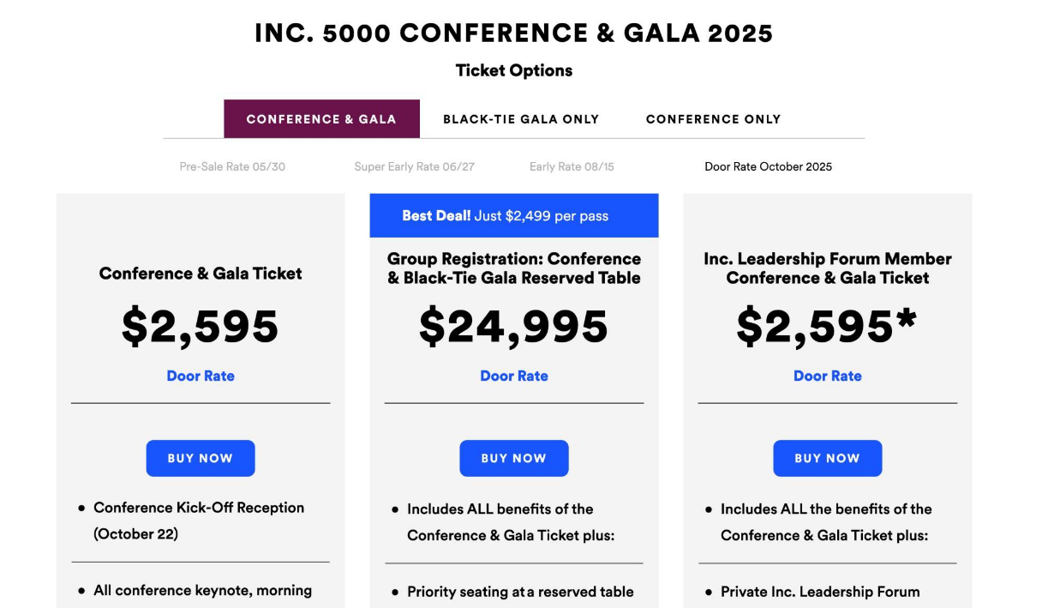Viewport: 1054px width, 608px height.
Task: Click Door Rate under Conference & Gala Ticket
Action: [201, 376]
